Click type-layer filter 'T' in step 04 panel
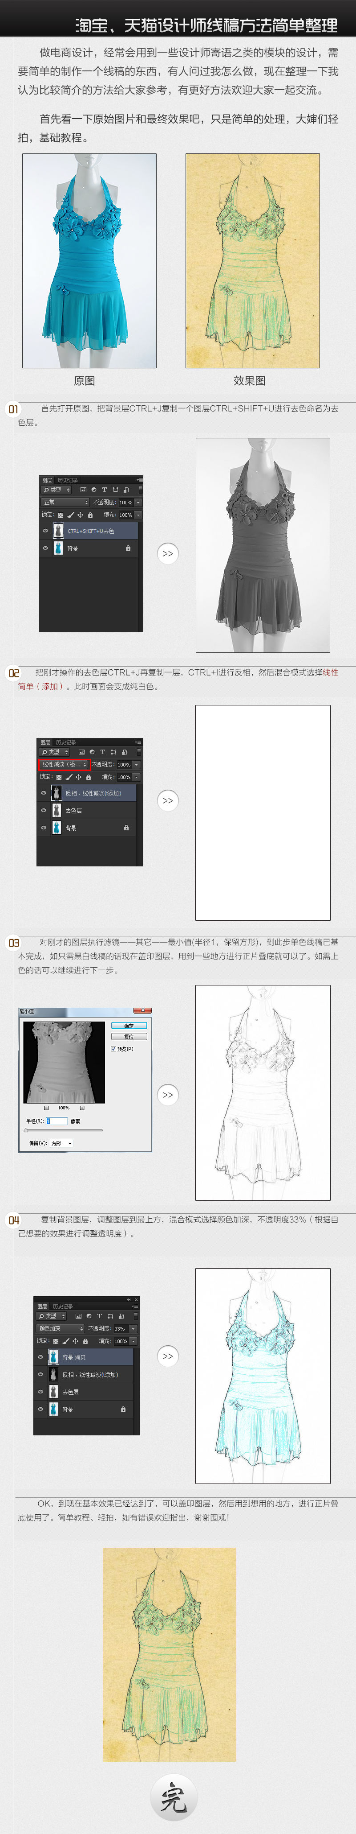The width and height of the screenshot is (356, 1834). pyautogui.click(x=100, y=1316)
